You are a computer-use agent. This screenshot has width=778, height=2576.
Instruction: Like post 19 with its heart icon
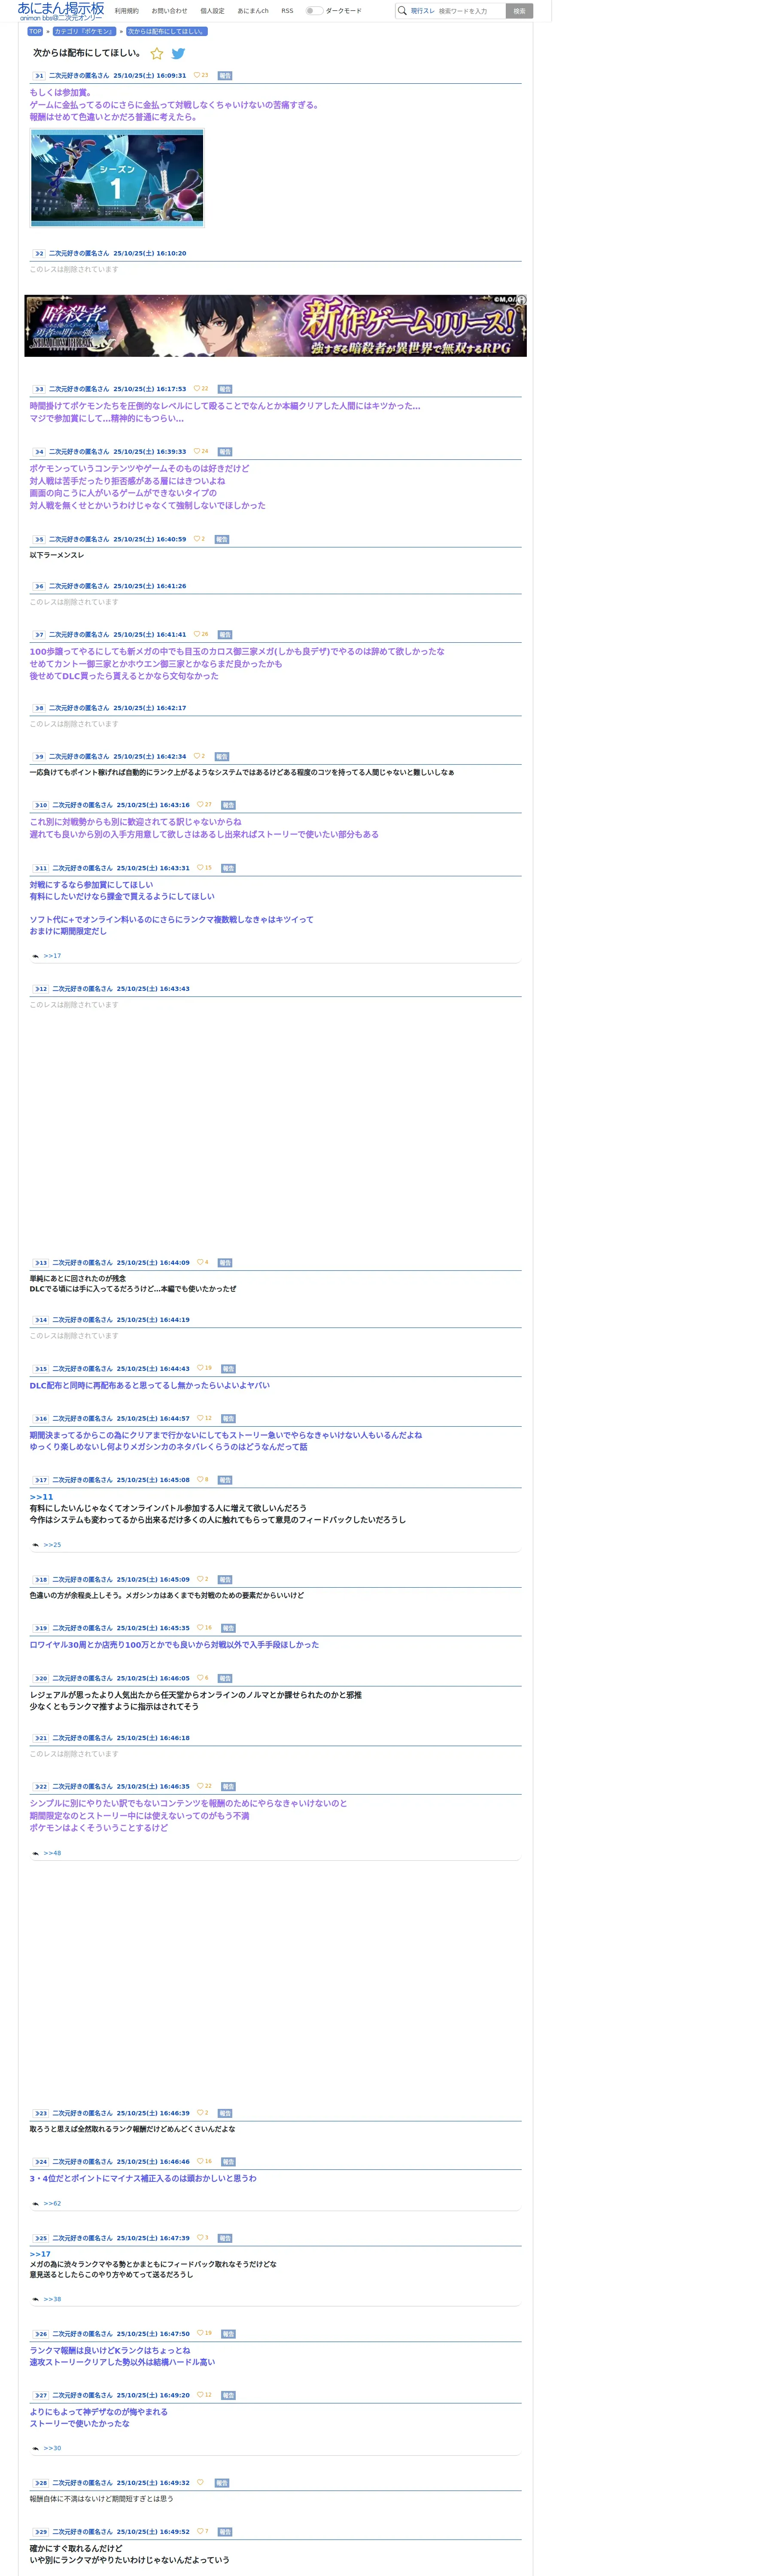click(200, 1627)
